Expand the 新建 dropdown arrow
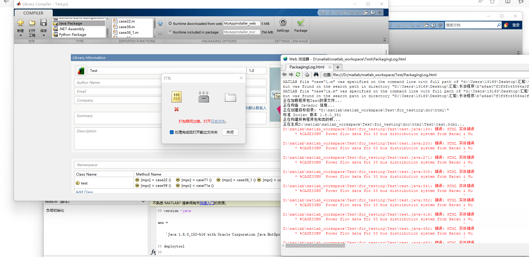529x257 pixels. pos(20,36)
